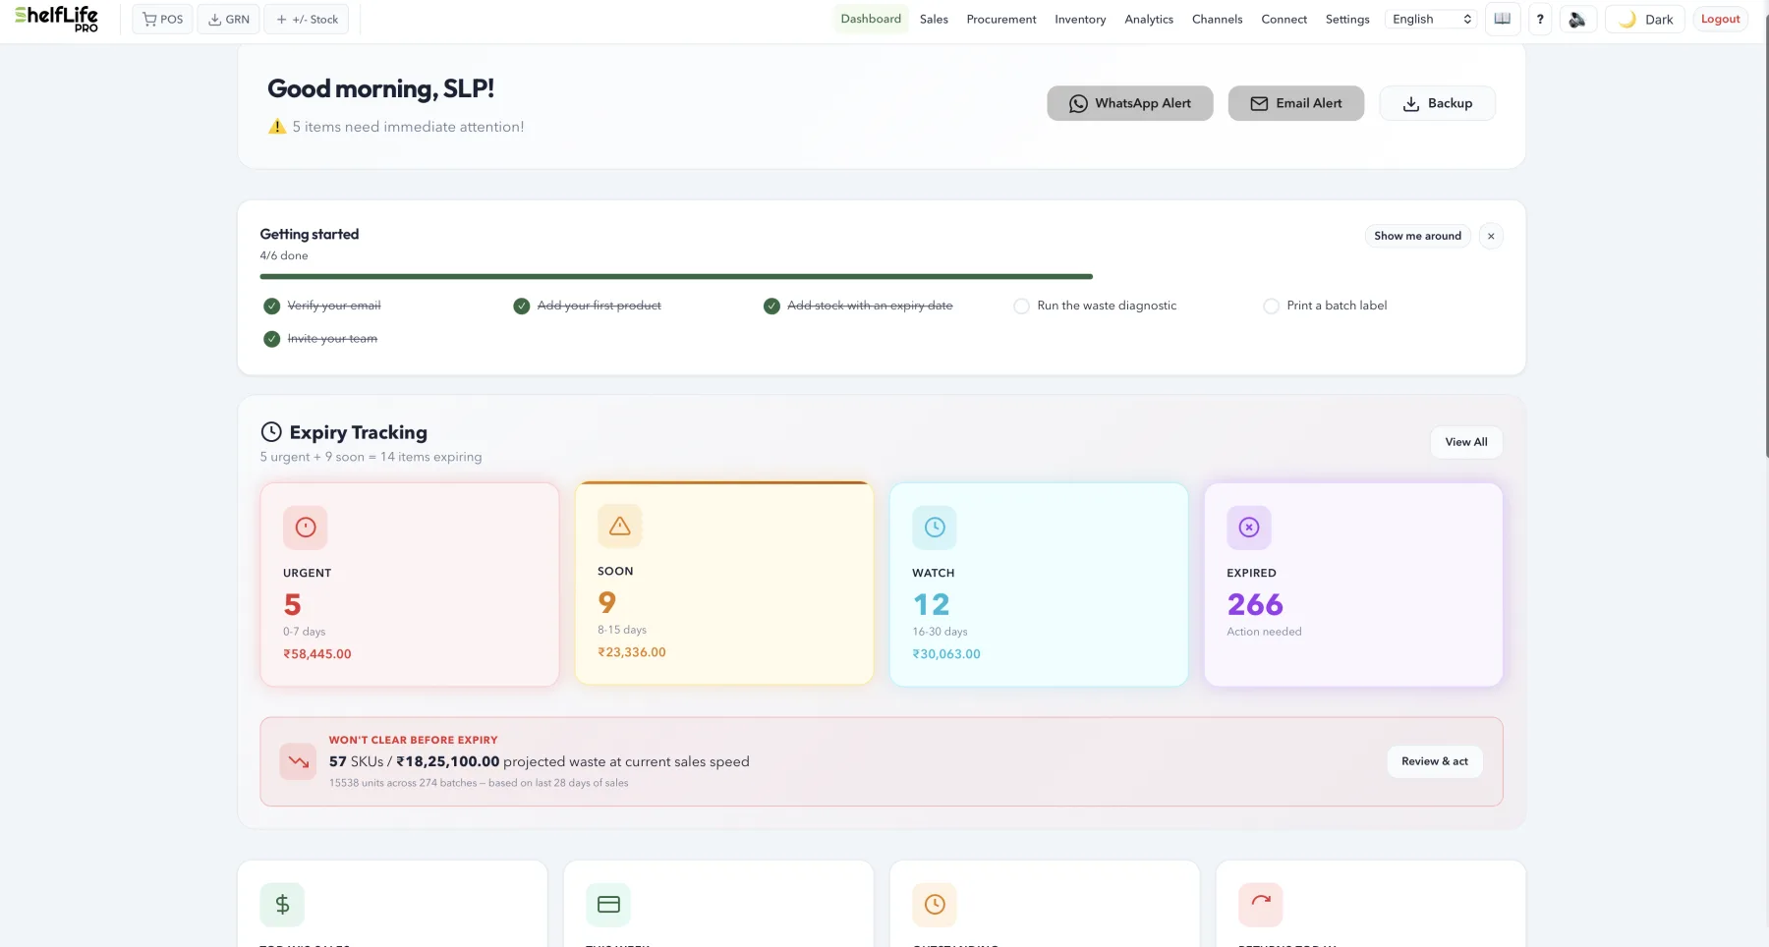Toggle the Invite your team checkmark
The image size is (1769, 947).
click(x=272, y=339)
